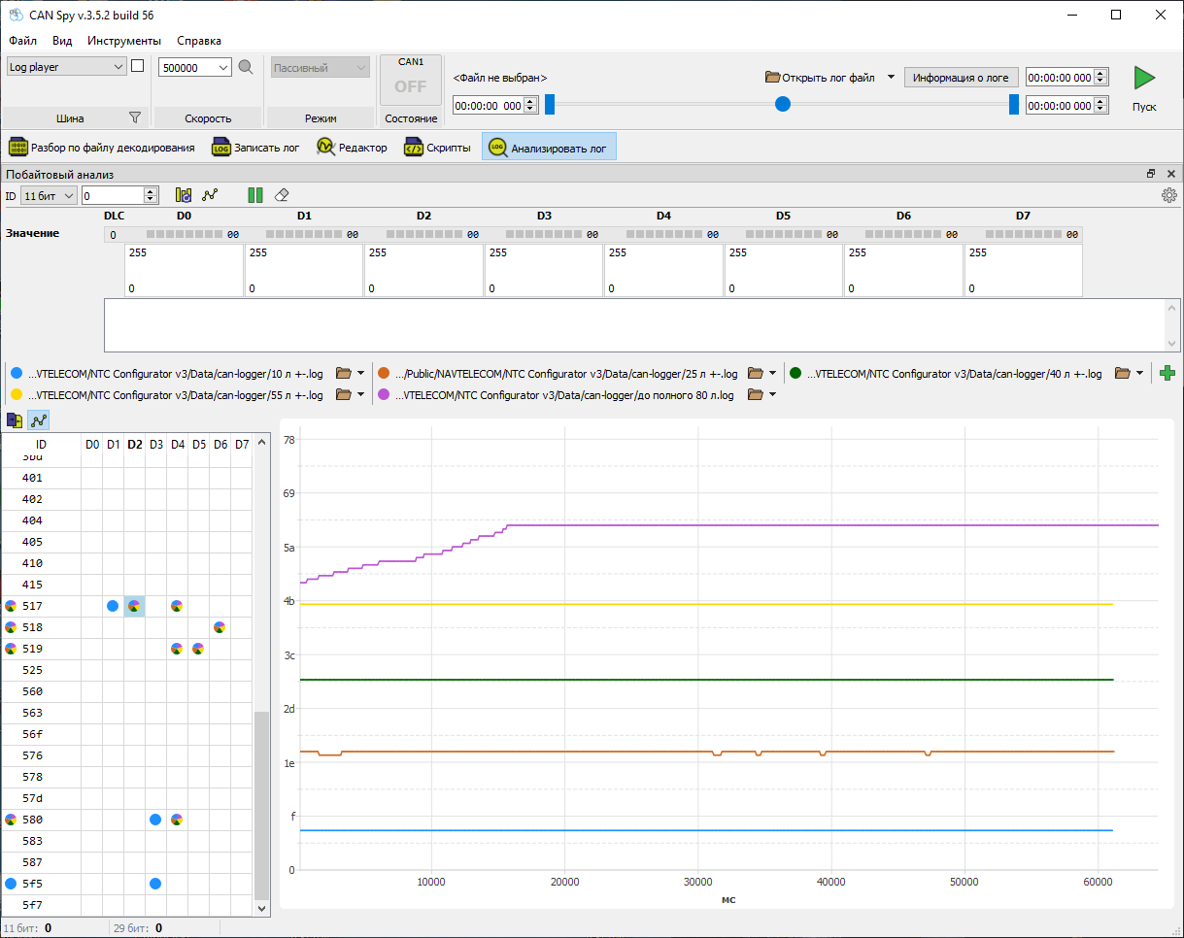
Task: Open the 11 бит ID type dropdown
Action: [68, 195]
